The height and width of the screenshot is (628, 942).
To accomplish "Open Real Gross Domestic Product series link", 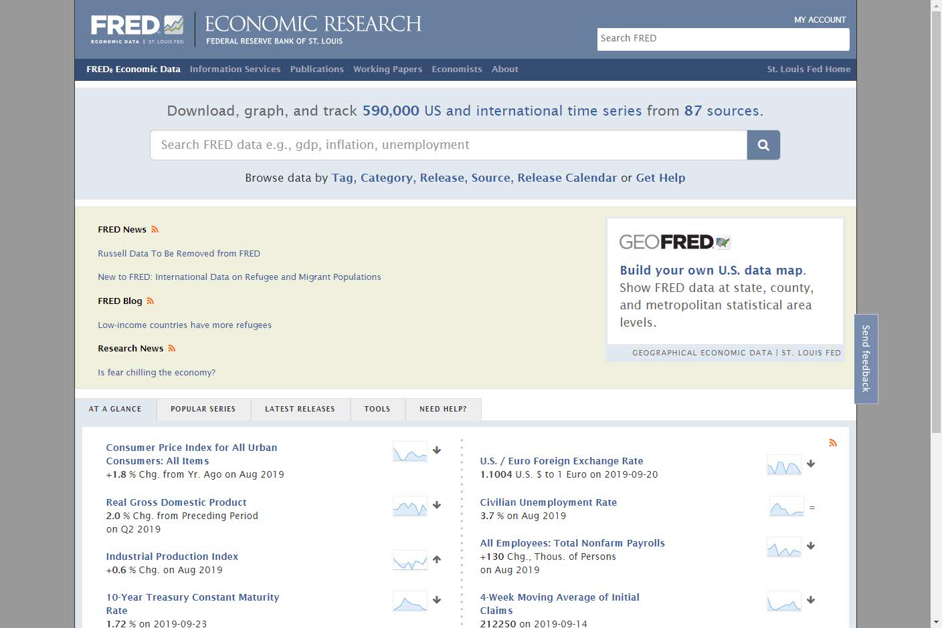I will tap(176, 502).
